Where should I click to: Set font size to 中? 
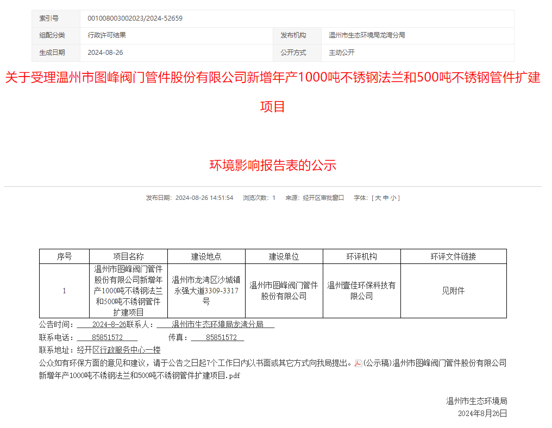pyautogui.click(x=386, y=198)
